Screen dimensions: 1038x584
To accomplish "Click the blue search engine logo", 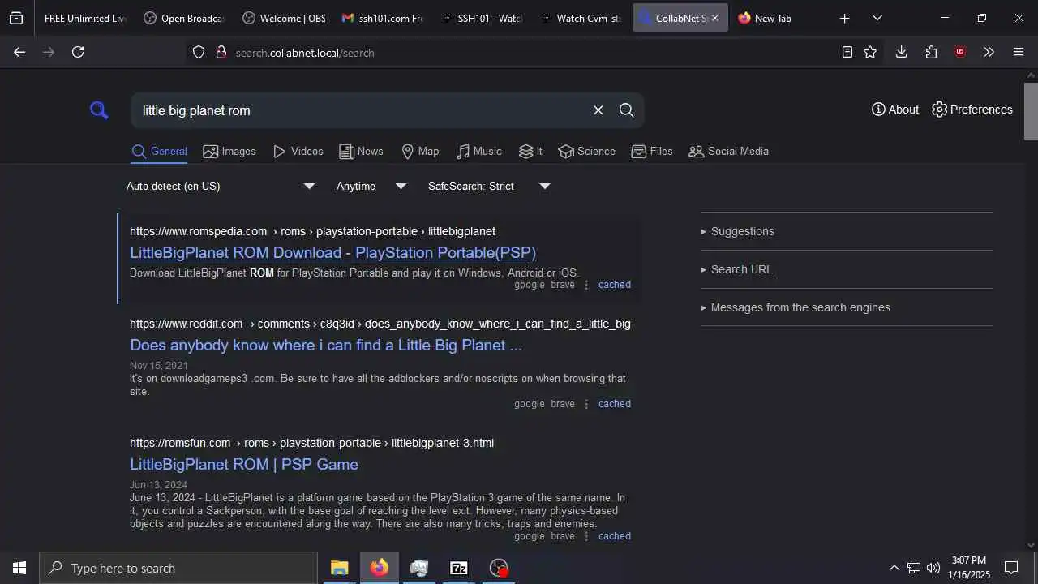I will click(x=99, y=110).
